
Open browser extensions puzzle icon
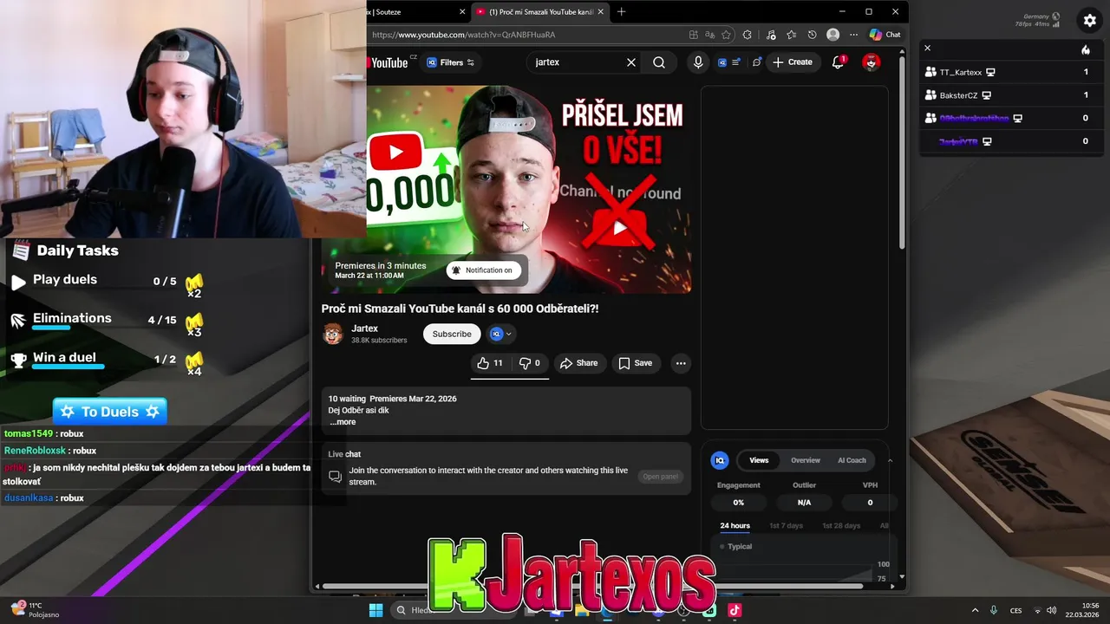(748, 35)
